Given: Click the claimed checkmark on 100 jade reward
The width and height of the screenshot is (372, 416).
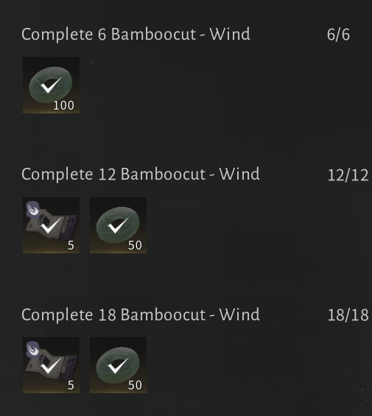Looking at the screenshot, I should pos(51,85).
